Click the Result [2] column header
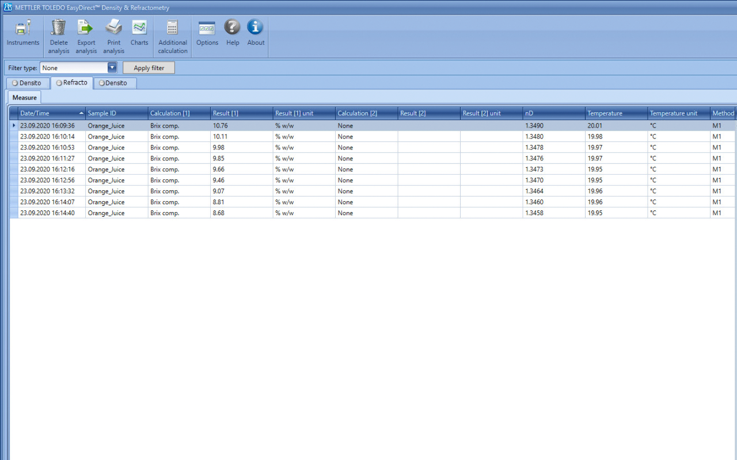The width and height of the screenshot is (737, 460). coord(429,113)
